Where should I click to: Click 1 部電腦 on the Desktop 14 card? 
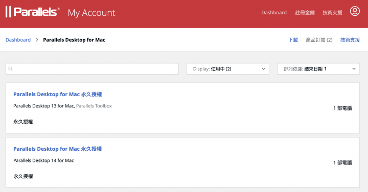click(342, 162)
